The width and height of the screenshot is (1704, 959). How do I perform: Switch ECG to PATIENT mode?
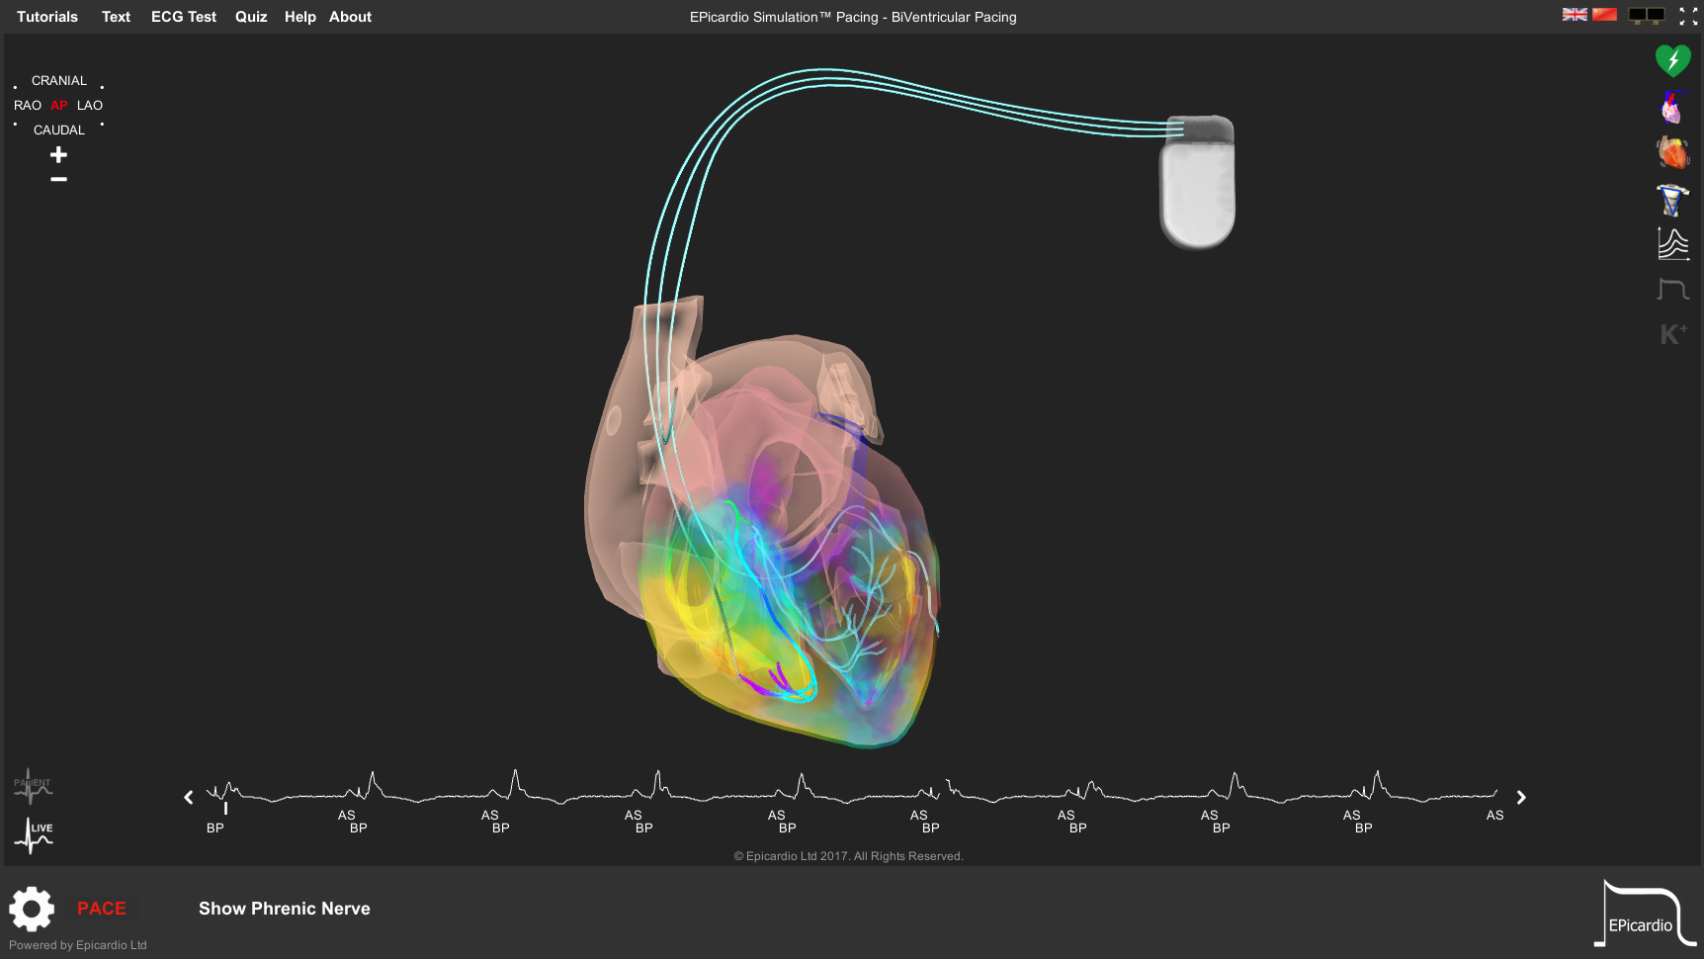click(x=33, y=787)
